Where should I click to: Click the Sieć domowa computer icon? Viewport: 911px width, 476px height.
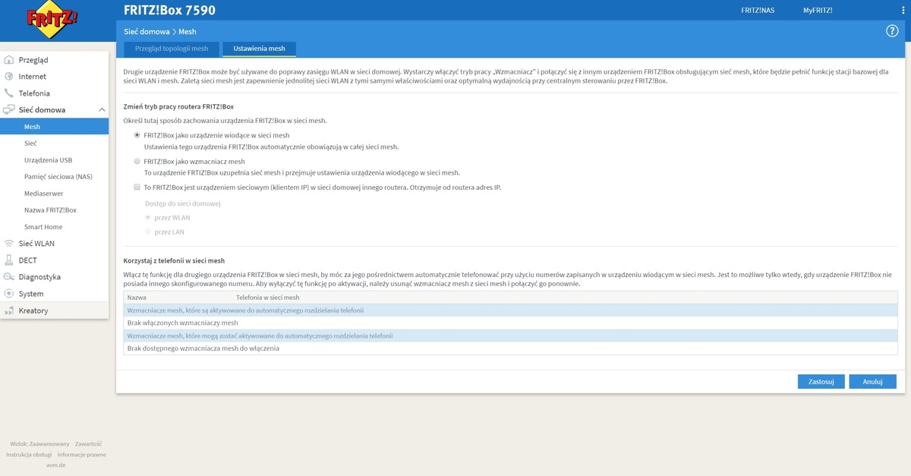(9, 110)
